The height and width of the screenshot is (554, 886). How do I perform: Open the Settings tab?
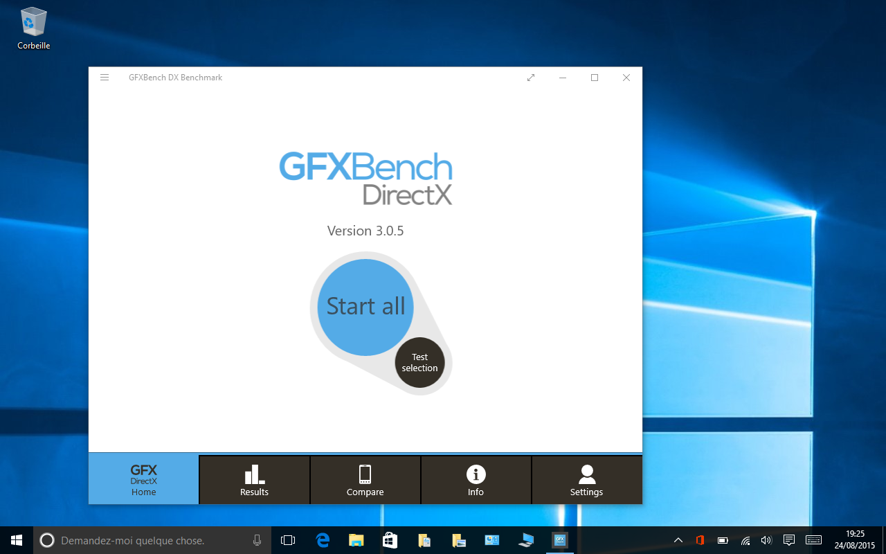[587, 479]
